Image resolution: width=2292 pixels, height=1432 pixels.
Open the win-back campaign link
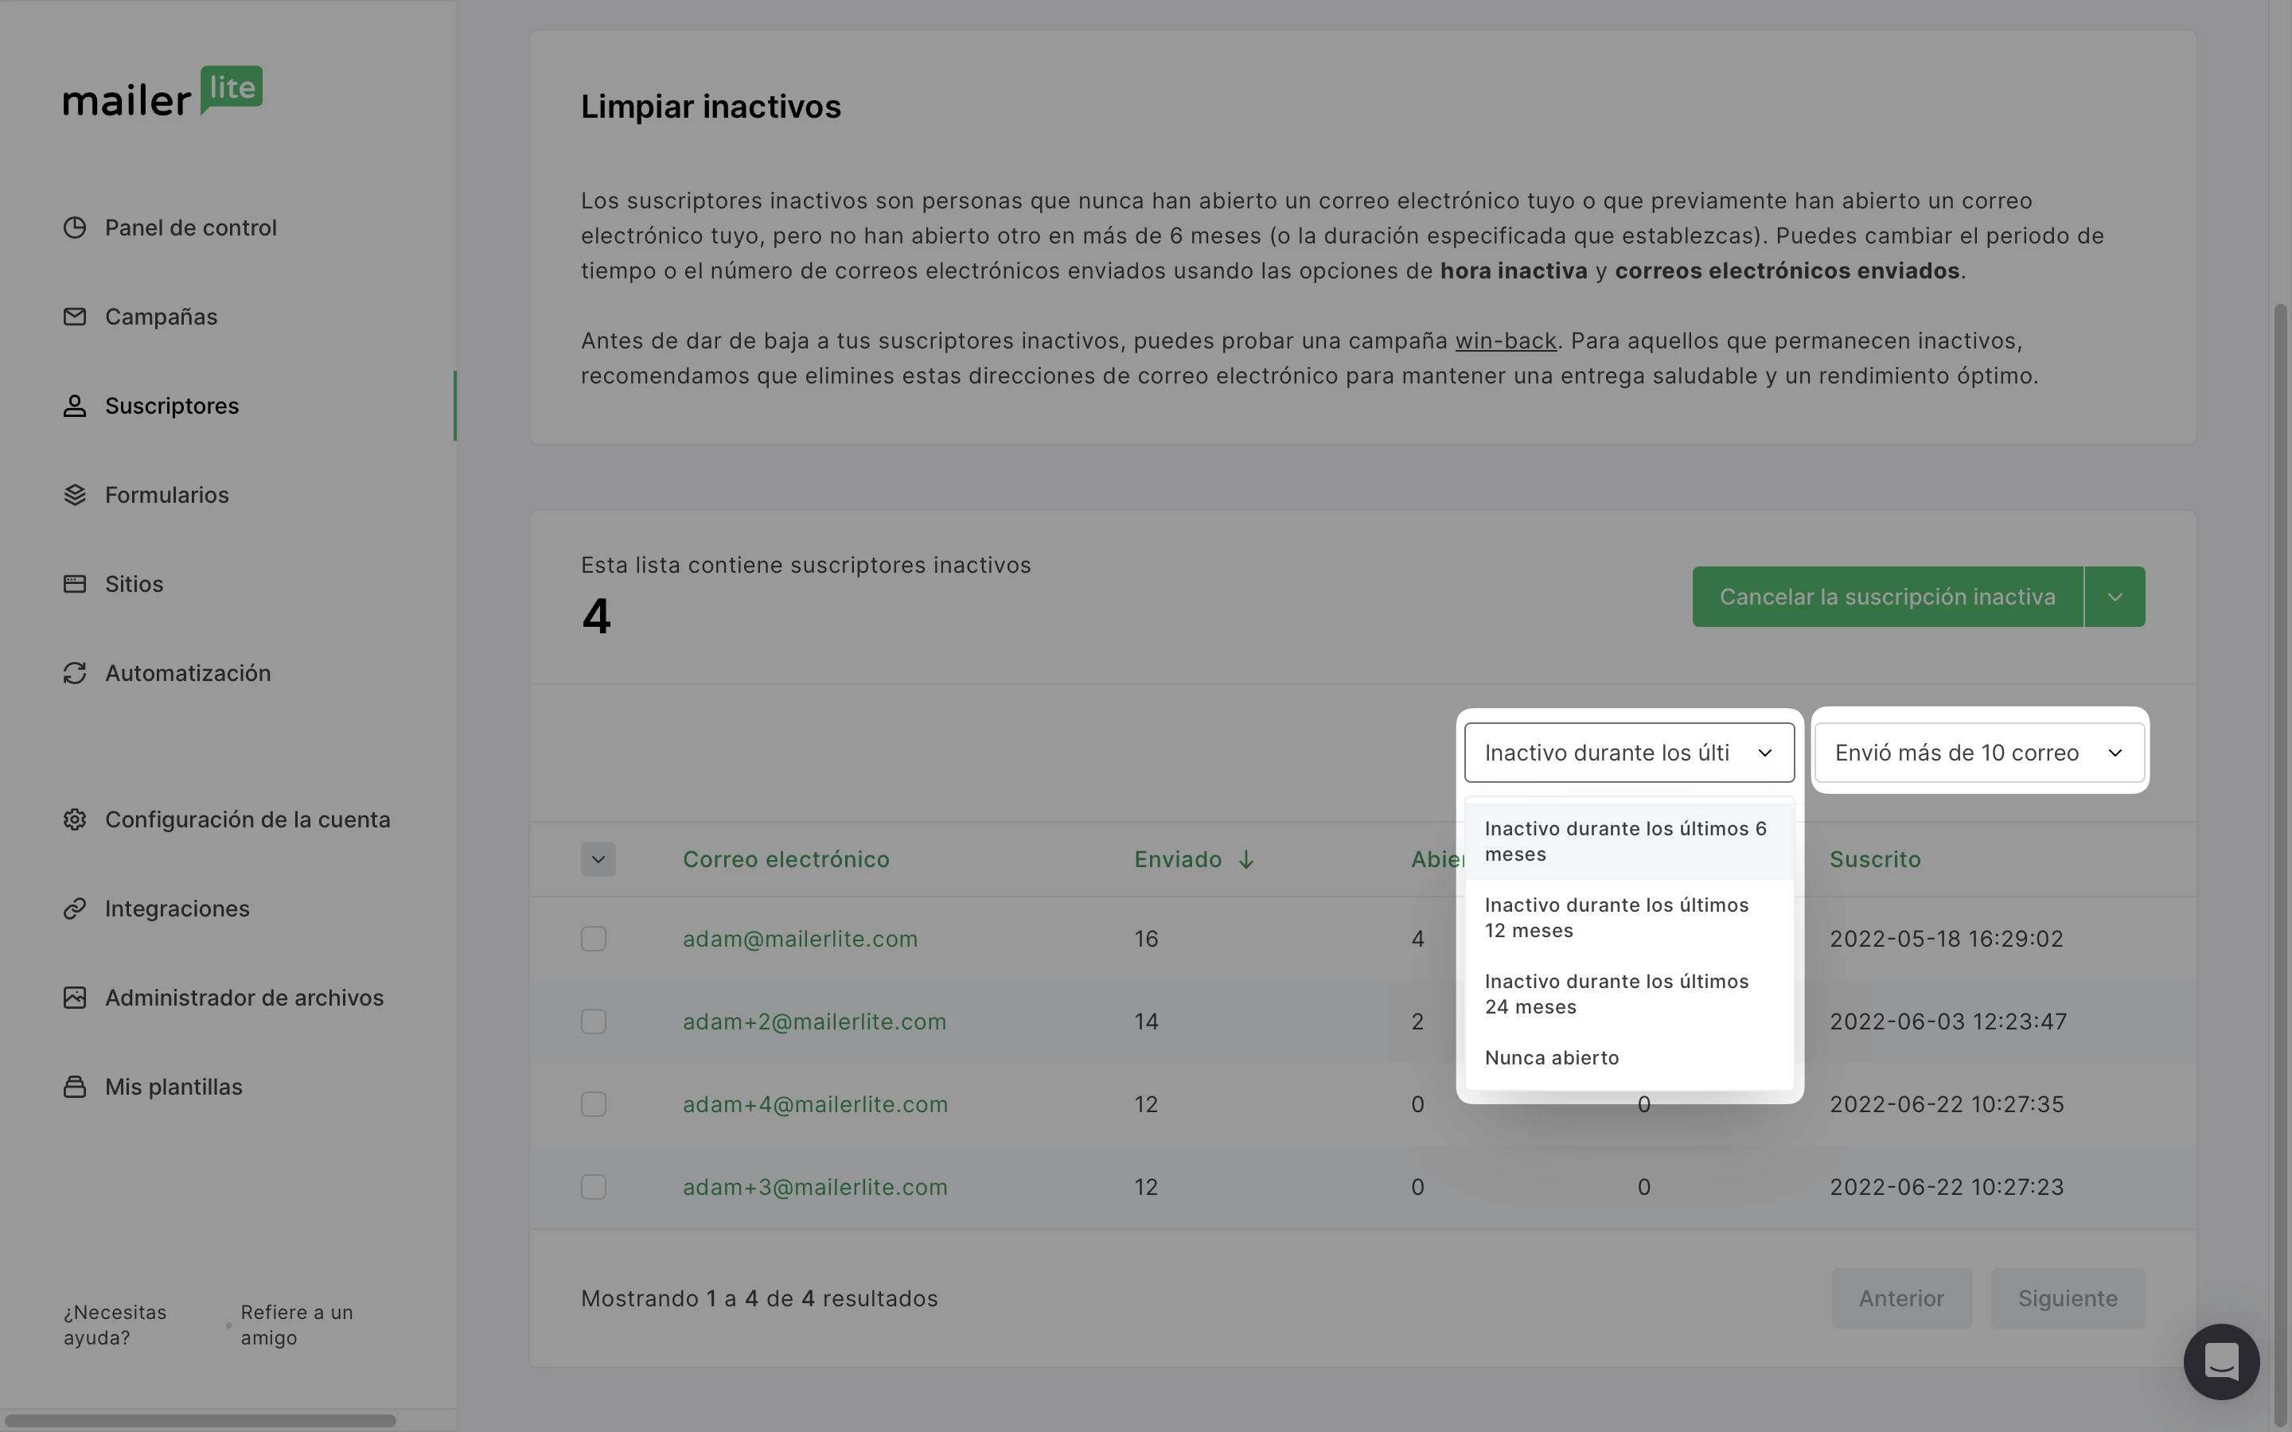(x=1505, y=341)
